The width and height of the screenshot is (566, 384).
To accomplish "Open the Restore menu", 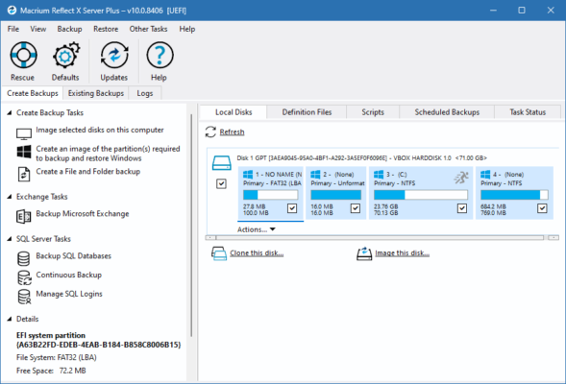I will click(106, 29).
